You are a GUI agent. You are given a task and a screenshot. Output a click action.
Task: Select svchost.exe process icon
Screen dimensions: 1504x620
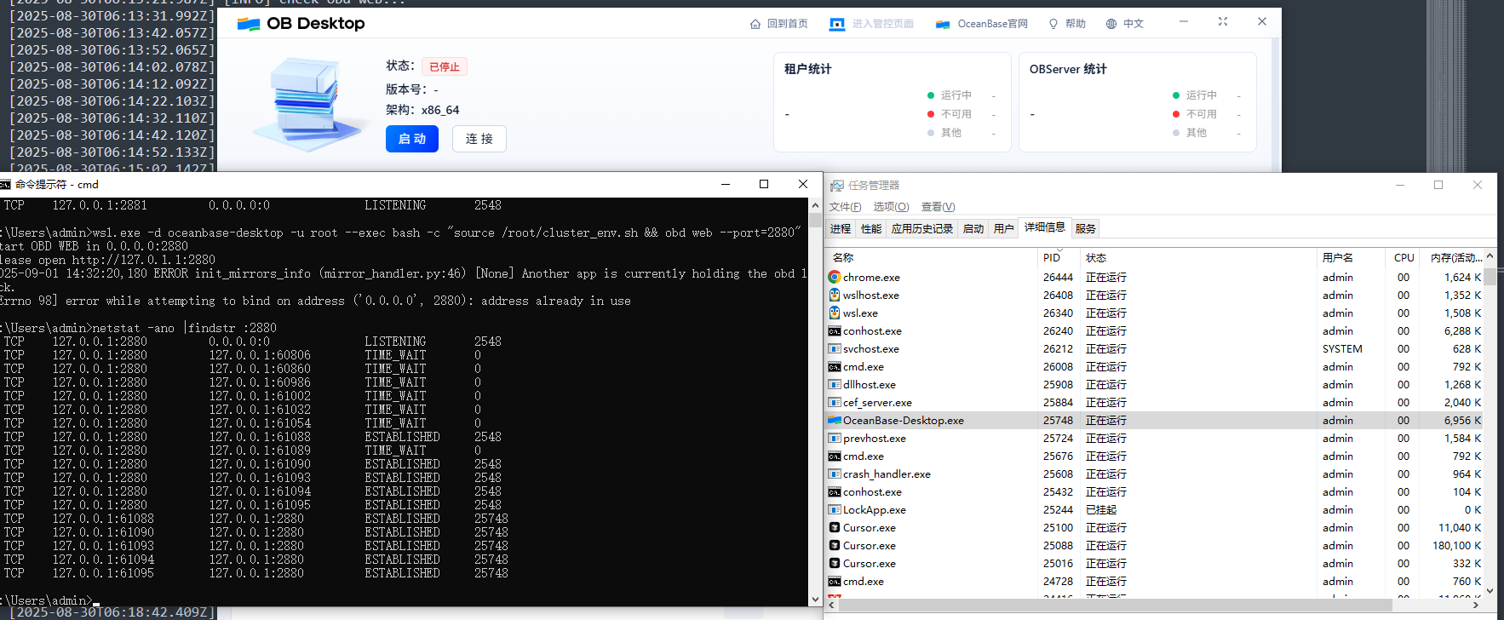coord(835,348)
